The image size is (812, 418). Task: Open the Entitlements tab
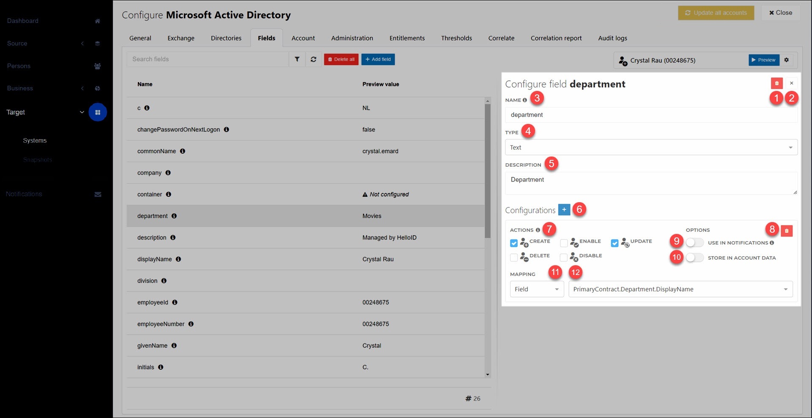point(407,38)
